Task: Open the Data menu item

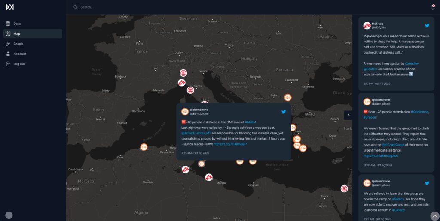Action: 17,24
